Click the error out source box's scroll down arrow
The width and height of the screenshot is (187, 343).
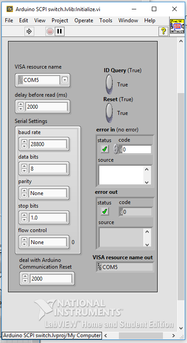tap(147, 245)
